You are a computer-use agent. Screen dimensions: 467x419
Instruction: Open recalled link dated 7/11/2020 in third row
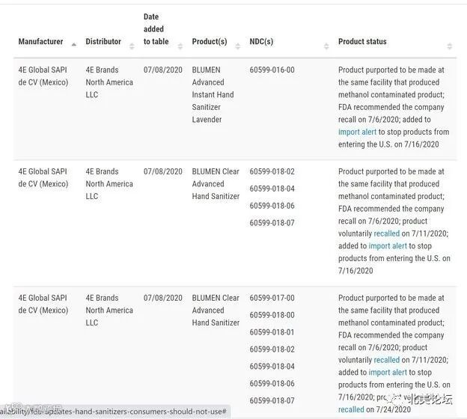coord(387,360)
